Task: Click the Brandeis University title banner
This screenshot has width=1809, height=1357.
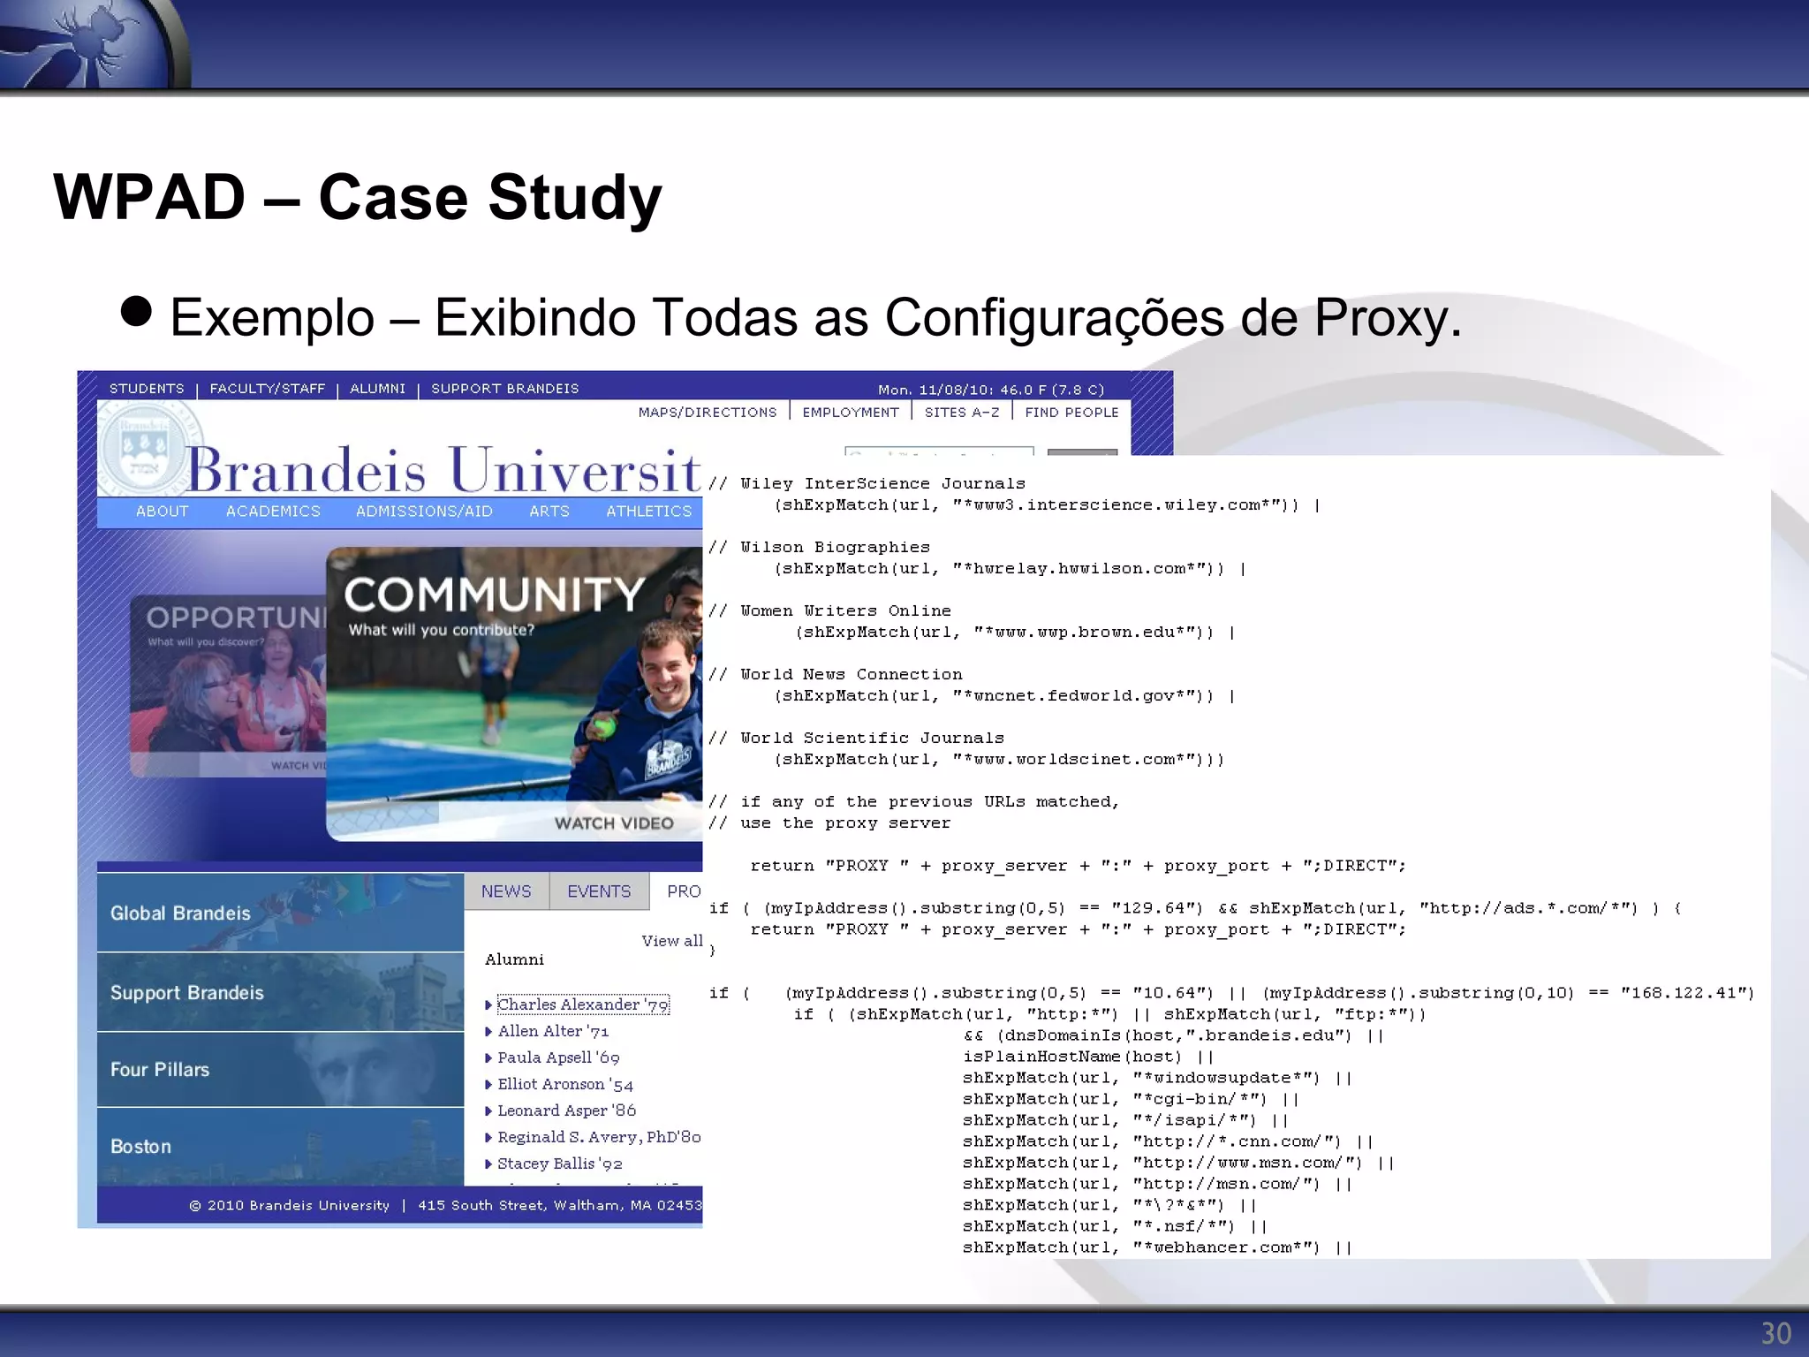Action: coord(444,469)
